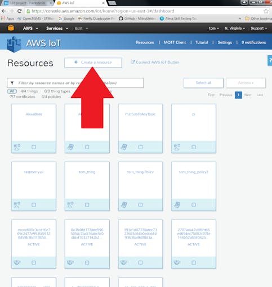Click the AWS orange cube logo
Viewport: 272px width, 287px height.
pyautogui.click(x=11, y=28)
